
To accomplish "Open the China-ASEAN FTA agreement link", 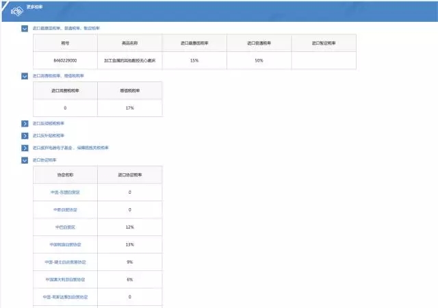I will (x=65, y=192).
